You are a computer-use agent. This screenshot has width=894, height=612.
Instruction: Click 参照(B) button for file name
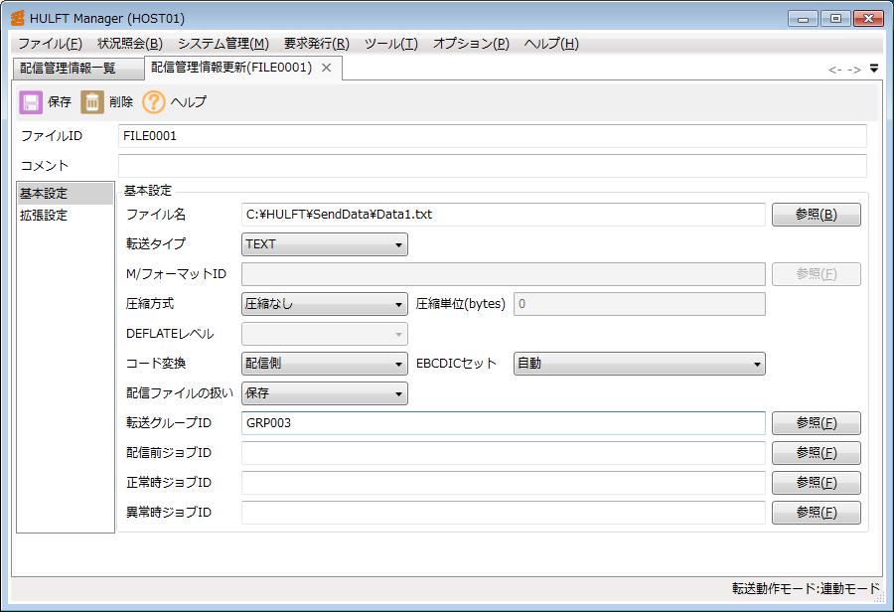pos(816,215)
